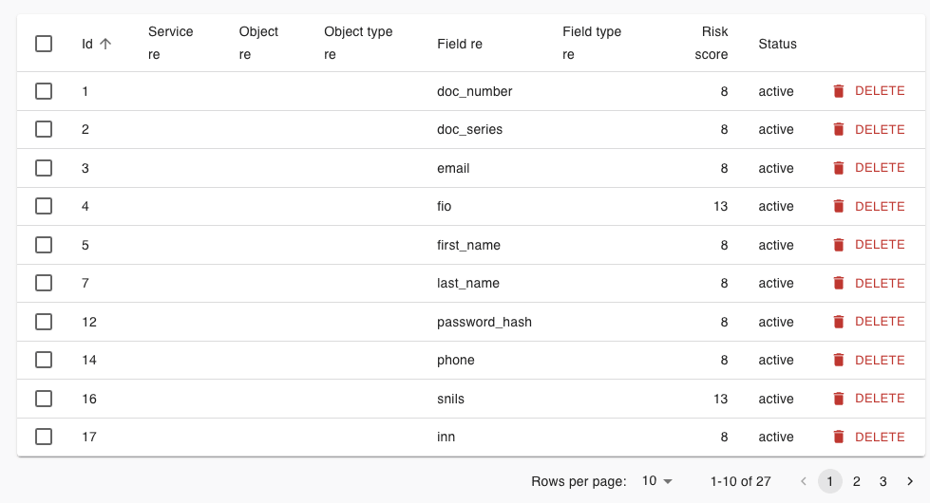Click the doc_series field cell
Screen dimensions: 930x503
(x=469, y=129)
